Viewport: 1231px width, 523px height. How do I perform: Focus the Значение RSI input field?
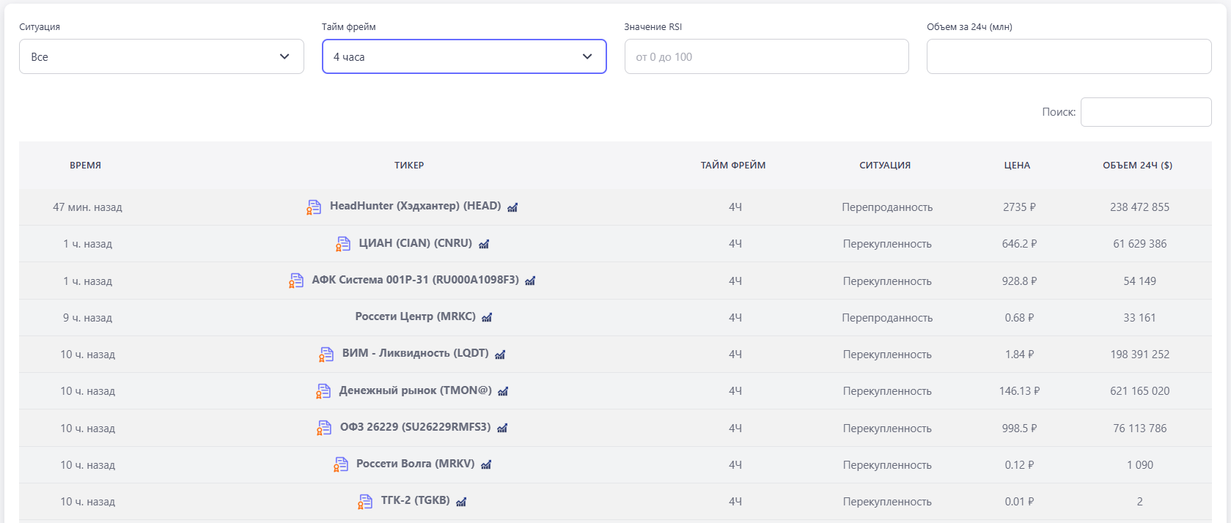click(x=766, y=56)
